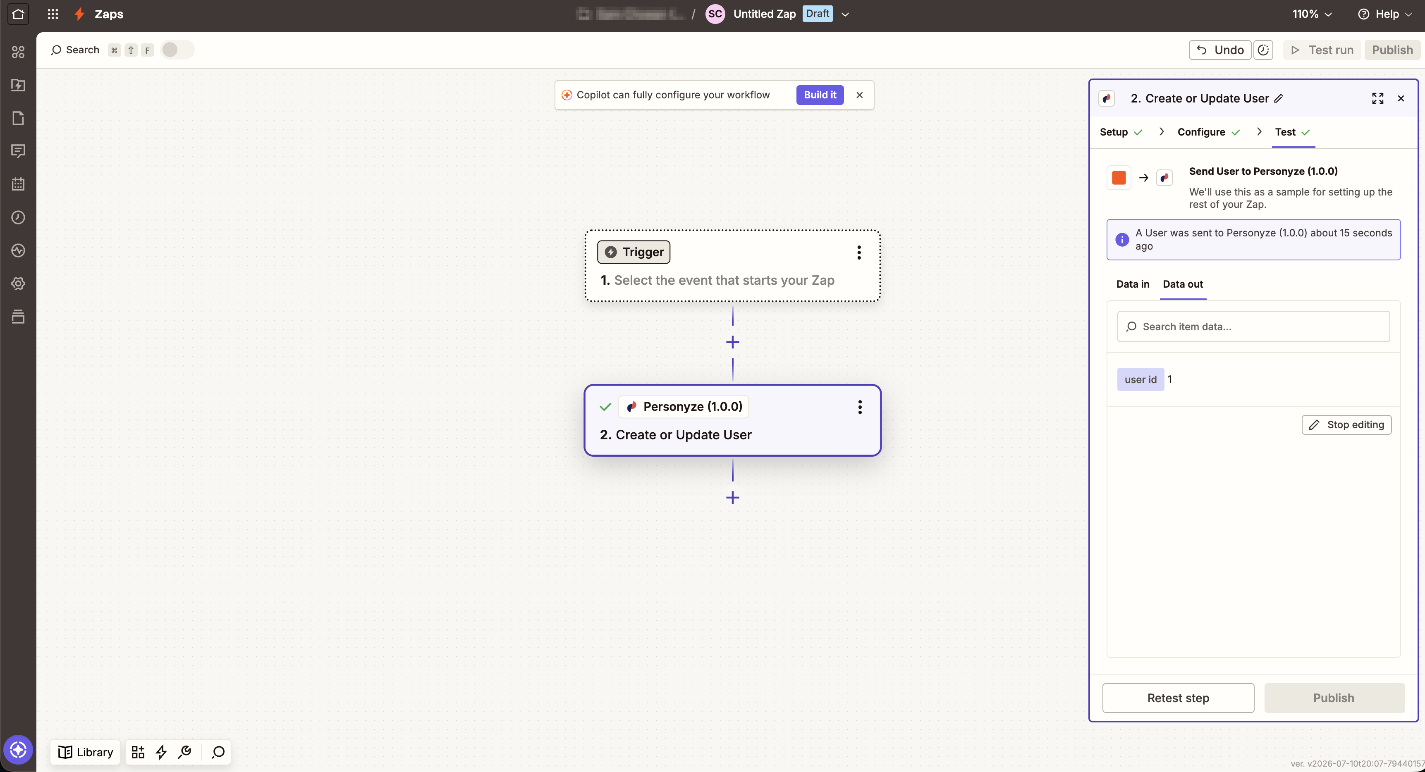Click the Personyze (1.0.0) app badge
The width and height of the screenshot is (1425, 772).
[x=683, y=407]
